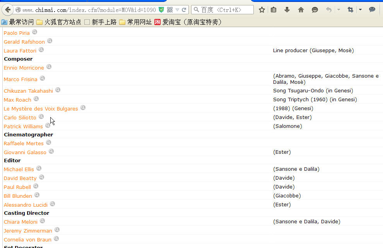
Task: Open Raffaele Mertes' profile link
Action: [24, 143]
